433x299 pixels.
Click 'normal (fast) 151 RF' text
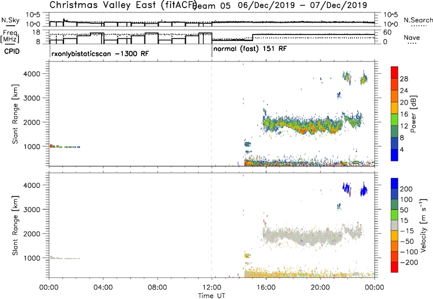click(250, 49)
